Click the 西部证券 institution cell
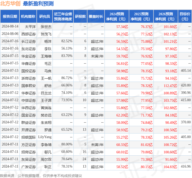The width and height of the screenshot is (192, 178). [29, 34]
